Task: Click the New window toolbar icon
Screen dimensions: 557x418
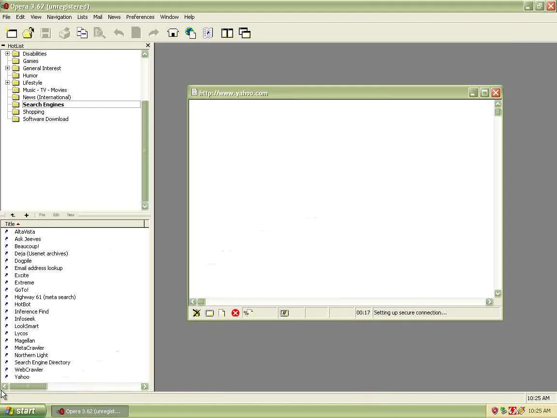Action: 12,33
